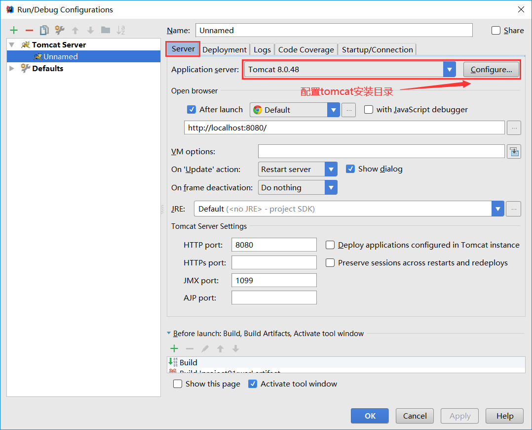Viewport: 532px width, 430px height.
Task: Click the AJP port field
Action: [274, 298]
